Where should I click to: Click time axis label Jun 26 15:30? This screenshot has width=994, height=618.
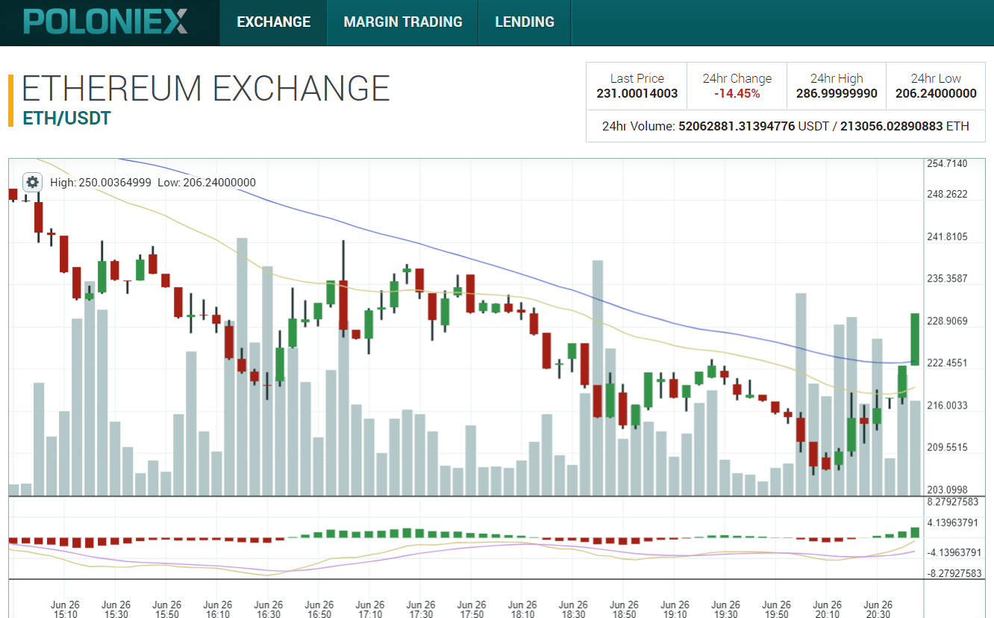coord(116,610)
